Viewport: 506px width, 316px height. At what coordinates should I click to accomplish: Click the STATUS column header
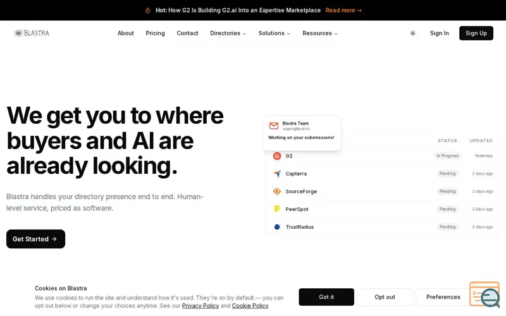pos(447,140)
